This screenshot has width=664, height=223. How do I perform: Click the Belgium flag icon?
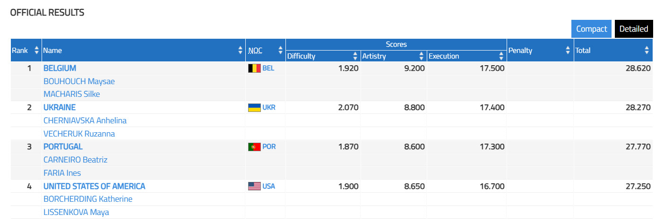pos(254,68)
